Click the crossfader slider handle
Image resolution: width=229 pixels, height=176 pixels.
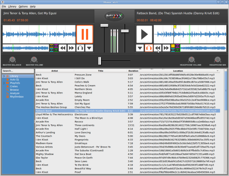pyautogui.click(x=100, y=61)
